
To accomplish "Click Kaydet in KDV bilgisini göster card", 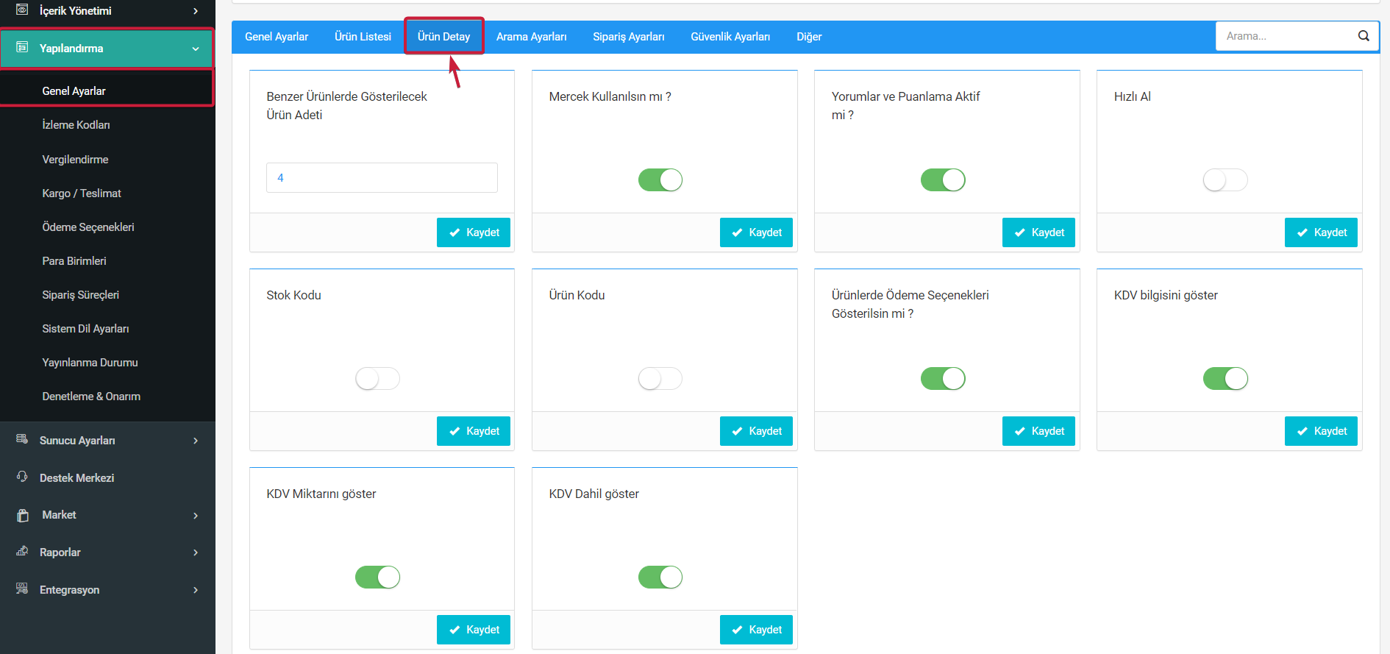I will (1321, 431).
